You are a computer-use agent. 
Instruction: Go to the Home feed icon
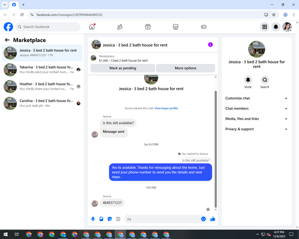(x=92, y=27)
